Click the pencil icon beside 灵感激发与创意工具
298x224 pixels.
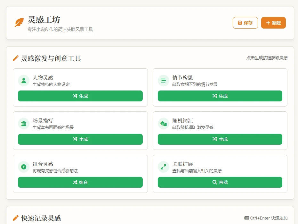click(15, 58)
